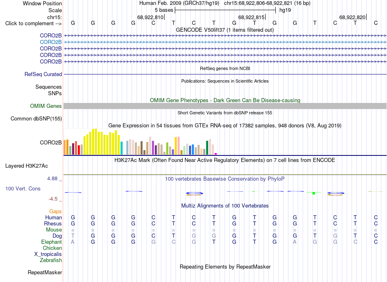Select the Mouse alignment row label
This screenshot has height=282, width=387.
pyautogui.click(x=54, y=230)
